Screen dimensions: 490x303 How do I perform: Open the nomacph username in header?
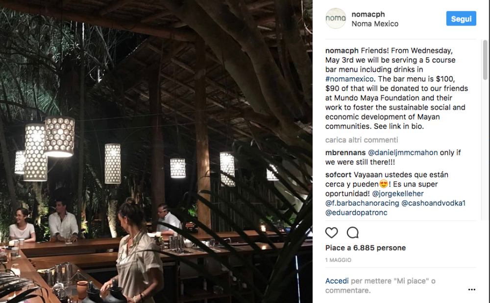[368, 14]
